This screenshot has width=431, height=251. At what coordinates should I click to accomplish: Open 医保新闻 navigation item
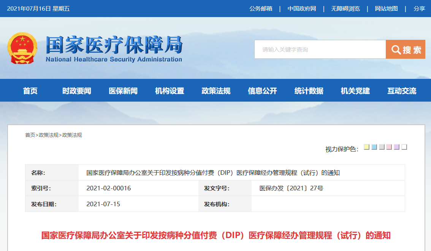(123, 91)
